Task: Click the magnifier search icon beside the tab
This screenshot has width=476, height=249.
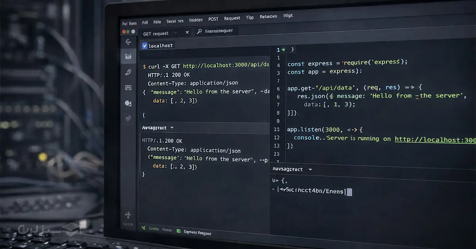Action: [199, 32]
